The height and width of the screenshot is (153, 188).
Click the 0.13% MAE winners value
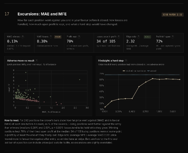tap(12, 41)
